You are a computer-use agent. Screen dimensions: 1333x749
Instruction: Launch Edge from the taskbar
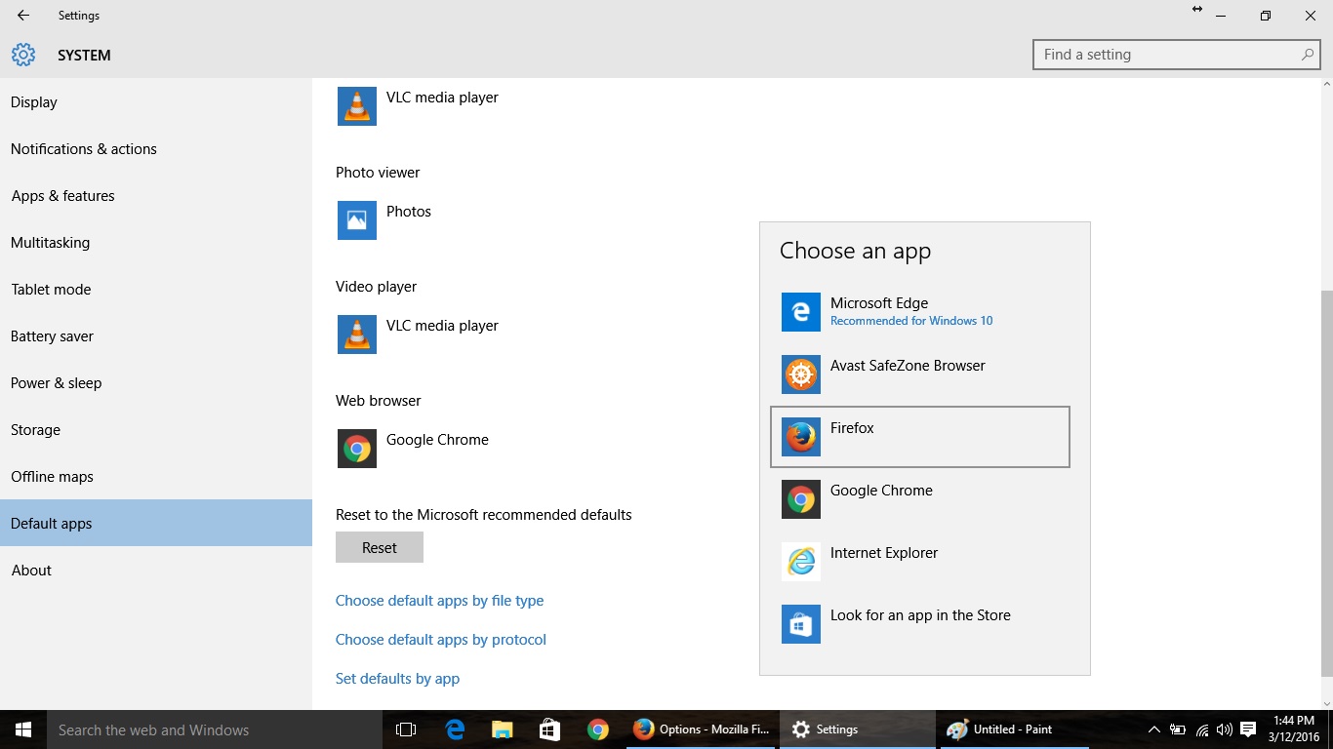455,729
